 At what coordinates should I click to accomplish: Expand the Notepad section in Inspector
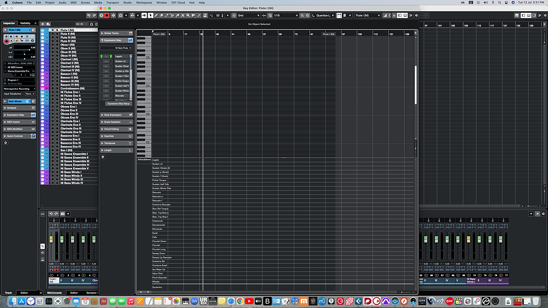[5, 108]
